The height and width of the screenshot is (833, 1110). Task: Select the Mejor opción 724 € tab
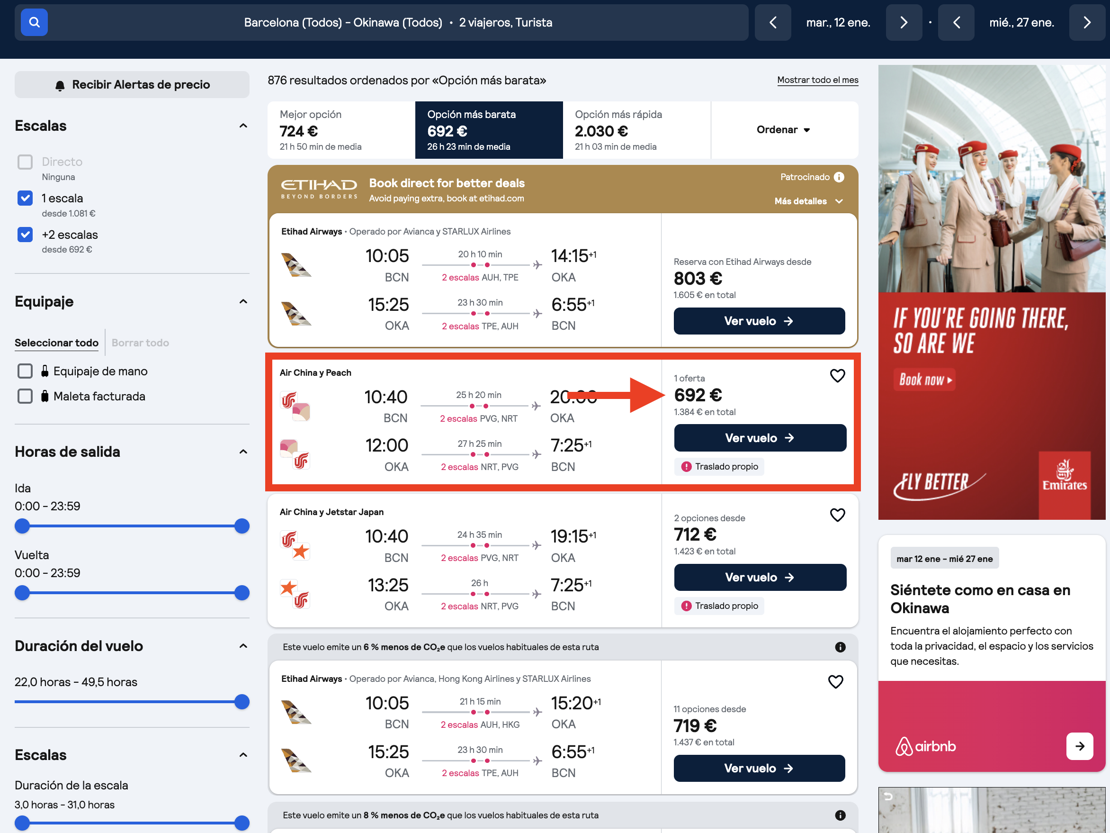point(341,130)
